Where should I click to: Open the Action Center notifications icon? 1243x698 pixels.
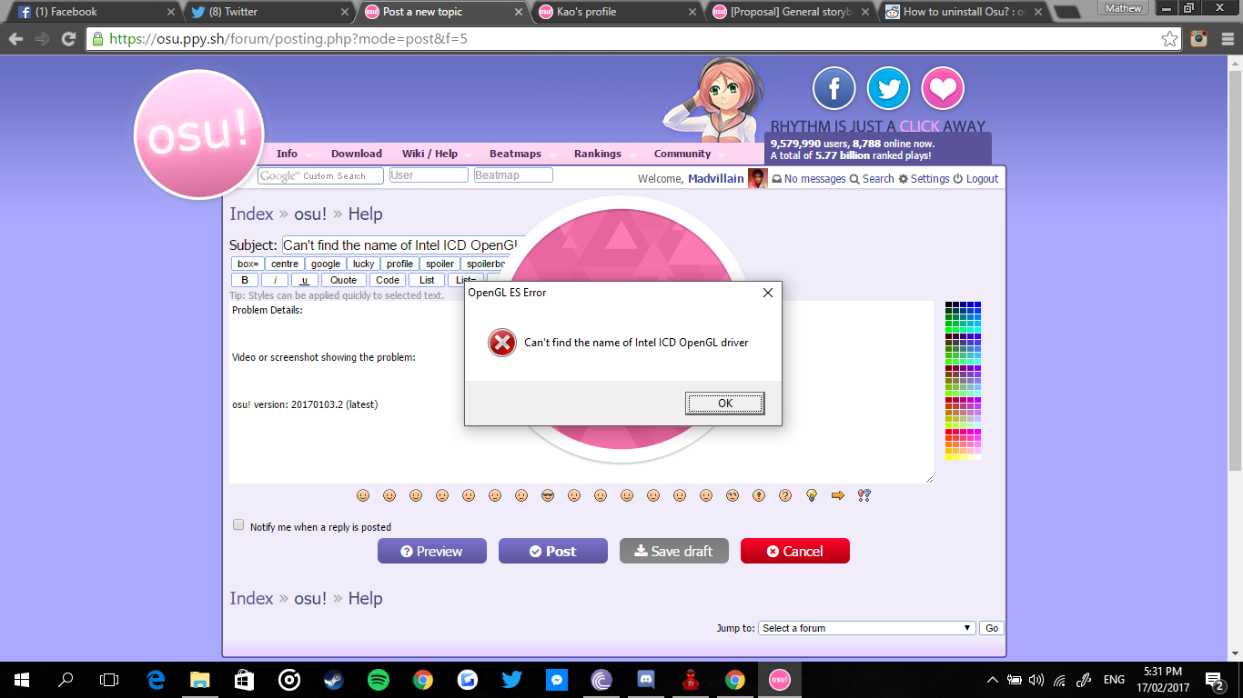click(x=1214, y=680)
